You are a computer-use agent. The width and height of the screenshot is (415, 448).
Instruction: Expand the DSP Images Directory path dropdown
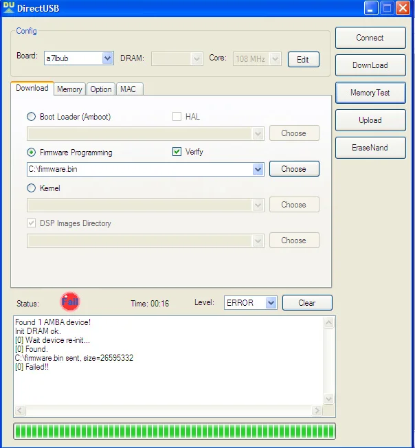pyautogui.click(x=258, y=241)
